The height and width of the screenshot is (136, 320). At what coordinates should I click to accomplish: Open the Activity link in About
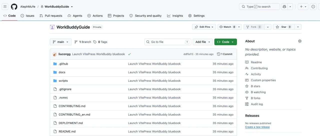point(253,74)
